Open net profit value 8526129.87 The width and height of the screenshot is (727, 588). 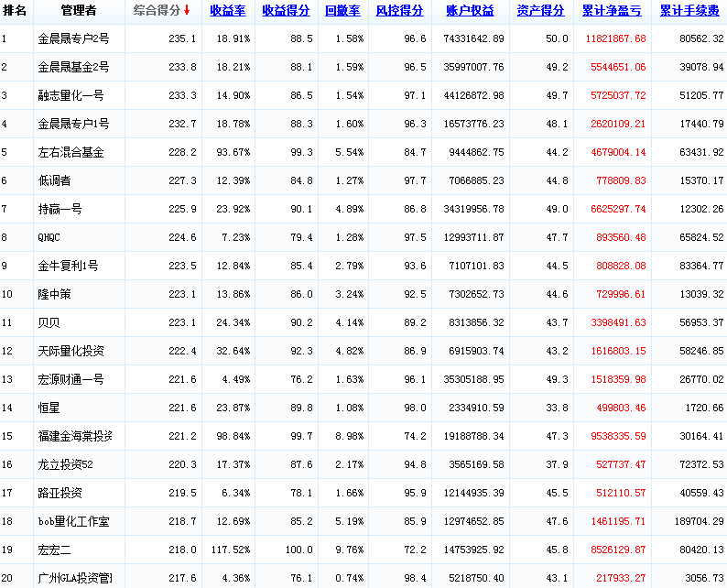(x=613, y=550)
